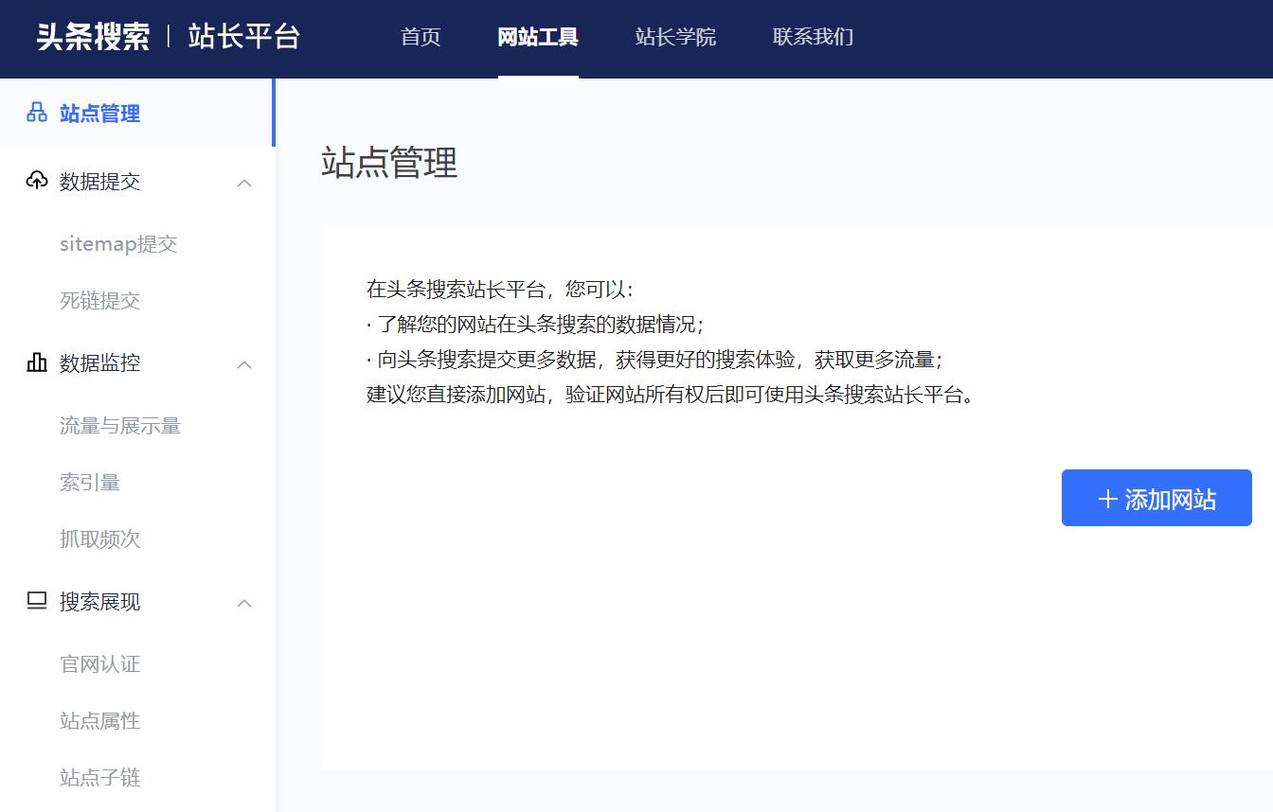Open 抓取频次 in the sidebar
The width and height of the screenshot is (1273, 812).
[x=99, y=539]
